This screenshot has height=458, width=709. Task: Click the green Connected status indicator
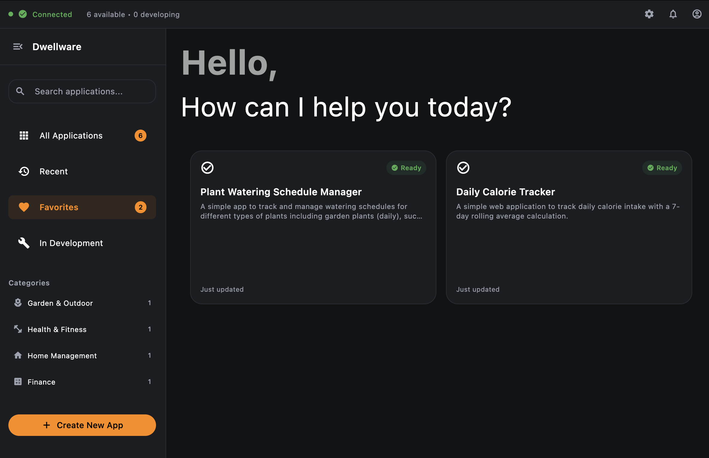pos(23,14)
